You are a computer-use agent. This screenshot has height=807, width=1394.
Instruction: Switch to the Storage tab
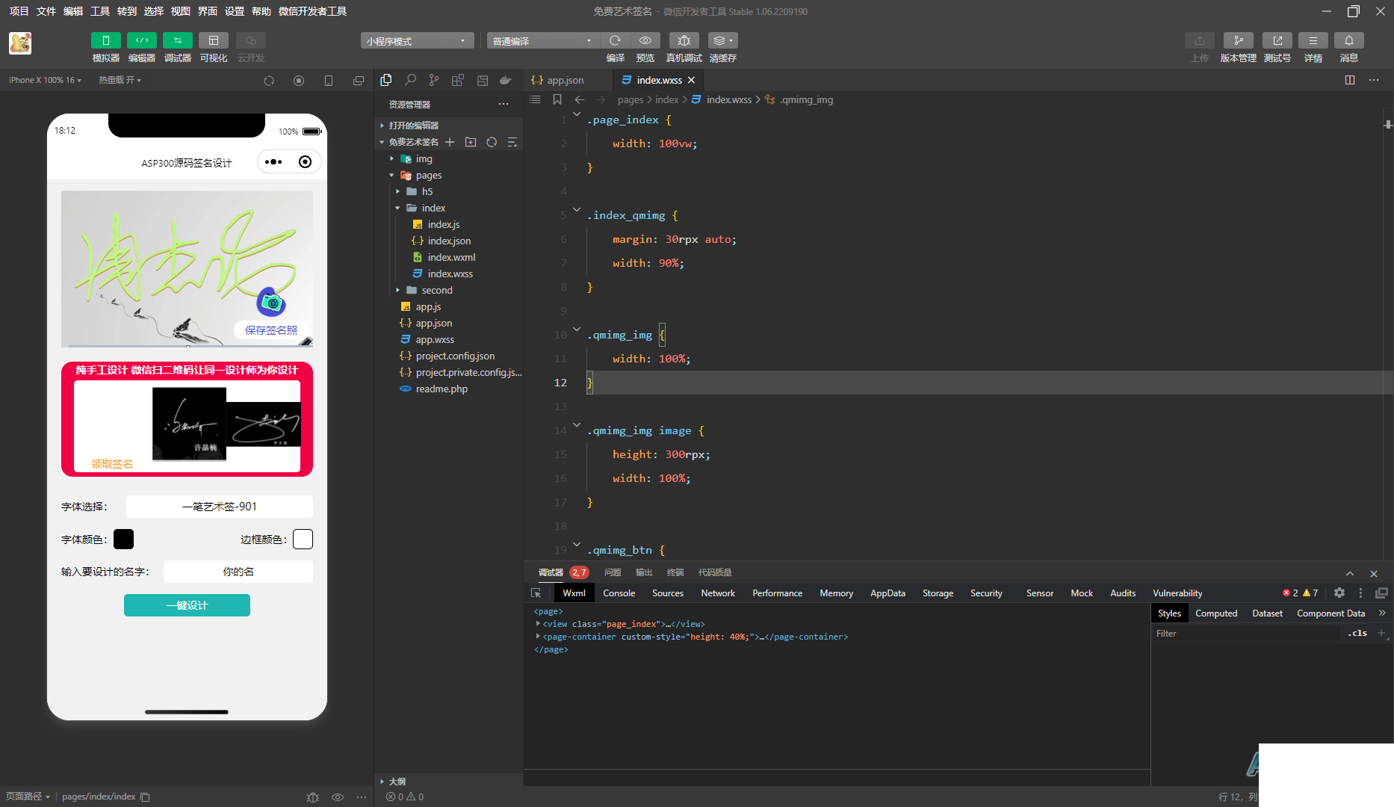[938, 593]
